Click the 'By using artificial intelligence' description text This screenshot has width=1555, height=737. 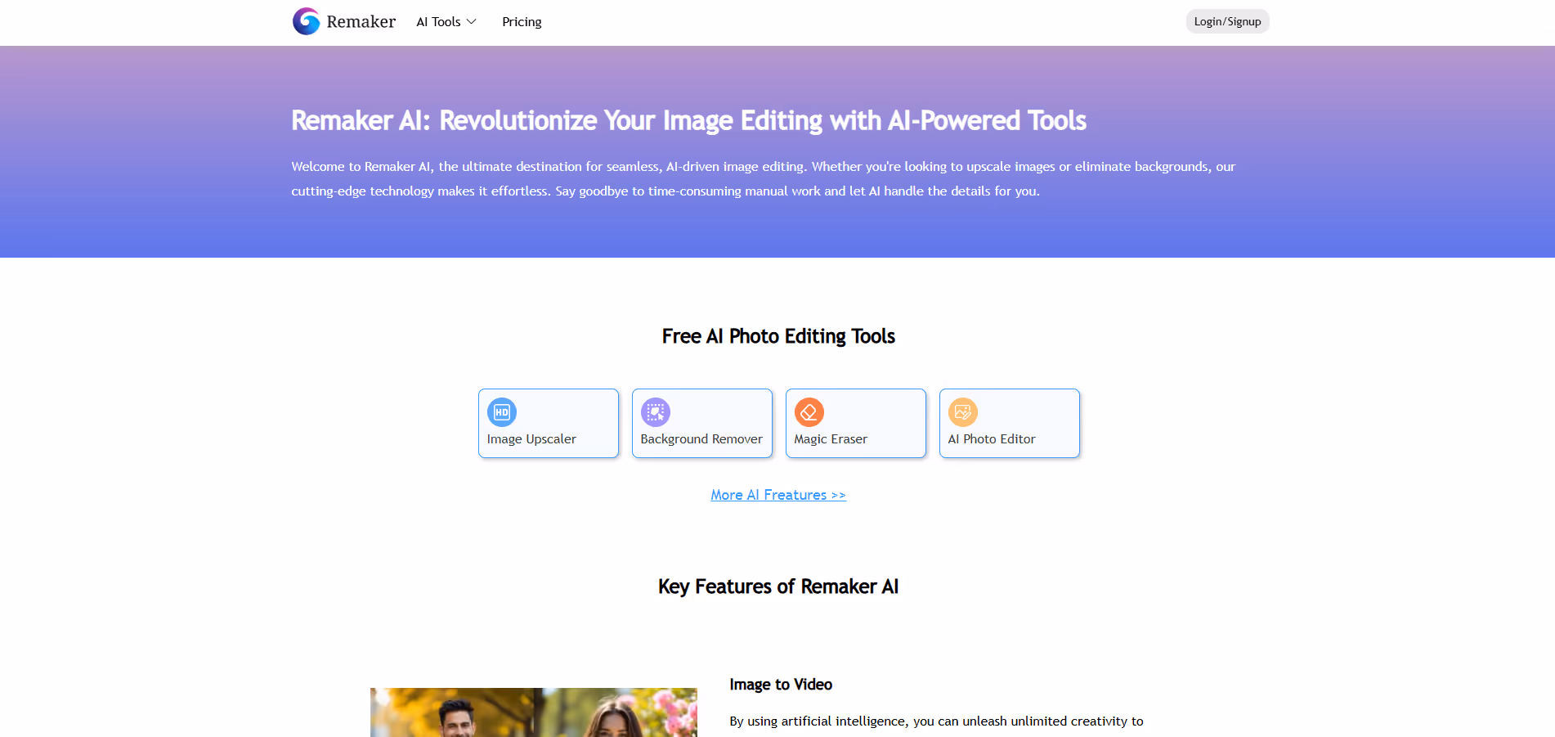point(936,721)
